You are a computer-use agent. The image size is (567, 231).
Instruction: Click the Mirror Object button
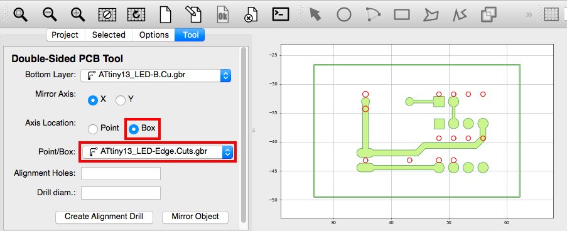click(195, 217)
